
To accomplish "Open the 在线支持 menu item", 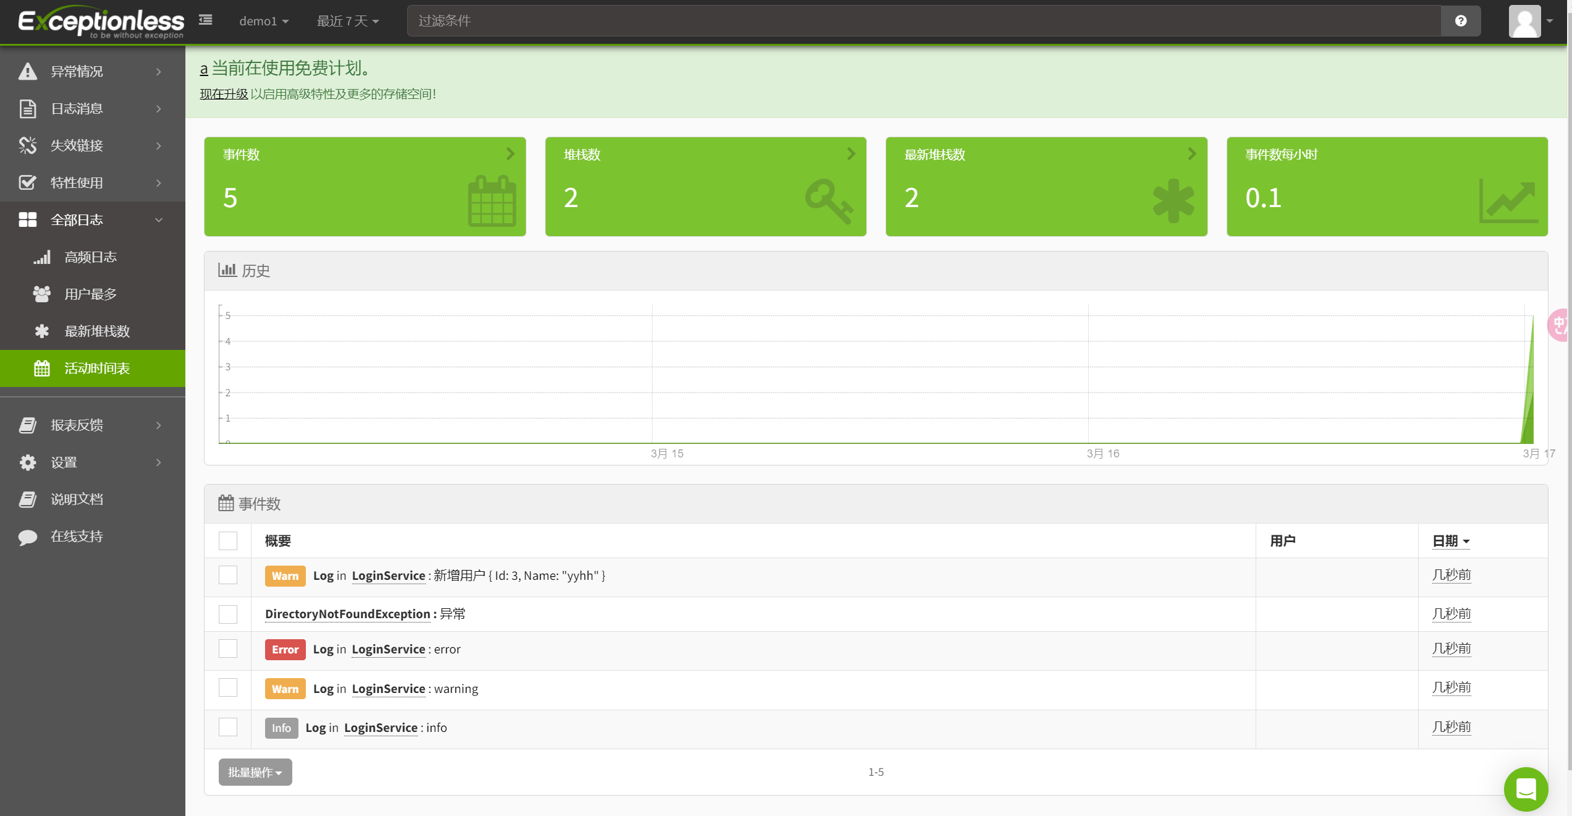I will pyautogui.click(x=76, y=536).
